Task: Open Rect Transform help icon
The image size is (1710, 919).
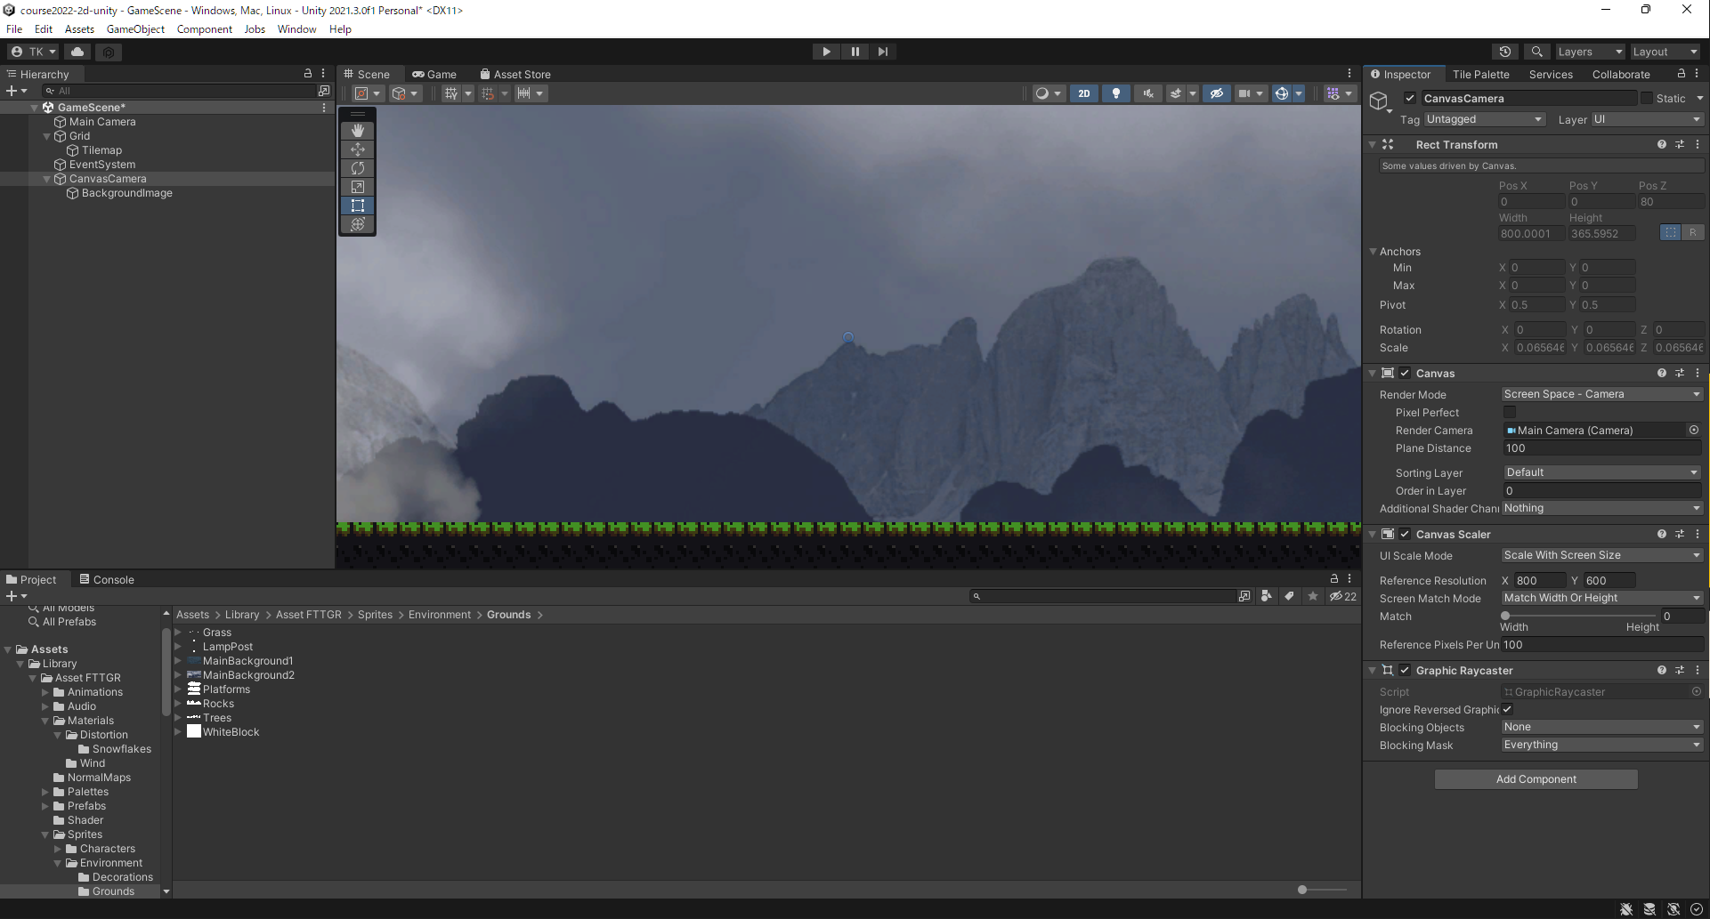Action: (x=1661, y=144)
